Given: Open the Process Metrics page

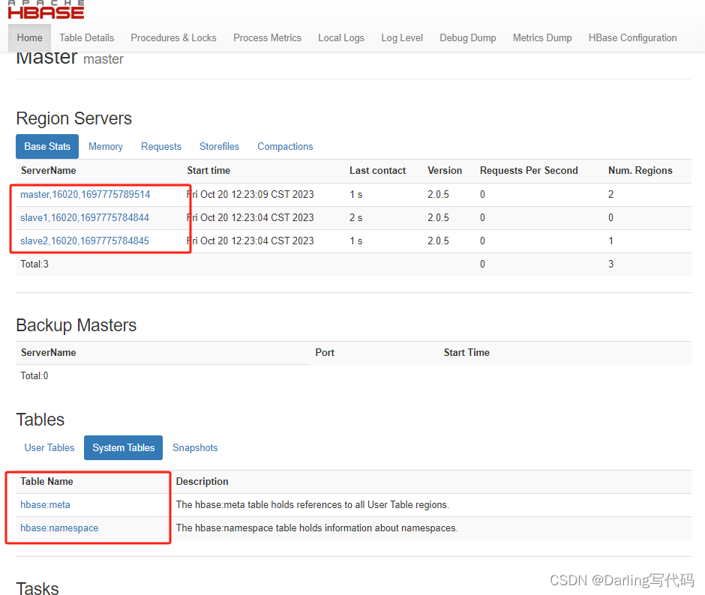Looking at the screenshot, I should (267, 37).
